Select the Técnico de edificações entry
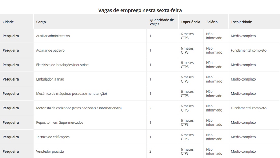The height and width of the screenshot is (158, 280). click(53, 137)
